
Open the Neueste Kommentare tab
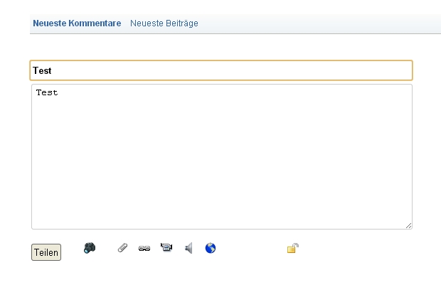pyautogui.click(x=77, y=23)
